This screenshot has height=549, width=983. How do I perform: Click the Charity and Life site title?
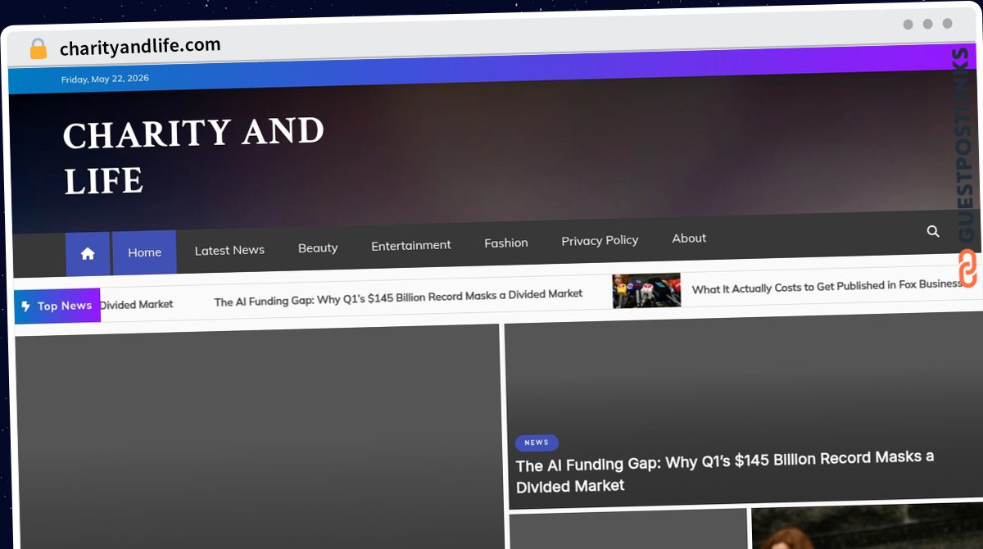[193, 157]
